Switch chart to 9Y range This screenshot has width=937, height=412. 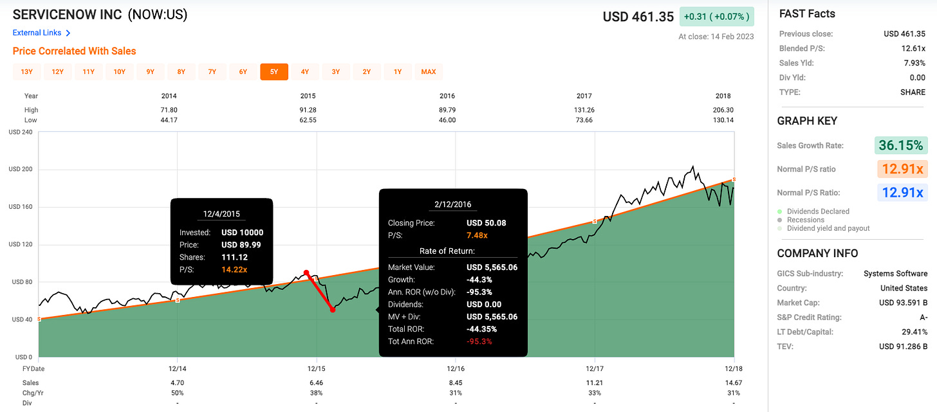point(150,72)
